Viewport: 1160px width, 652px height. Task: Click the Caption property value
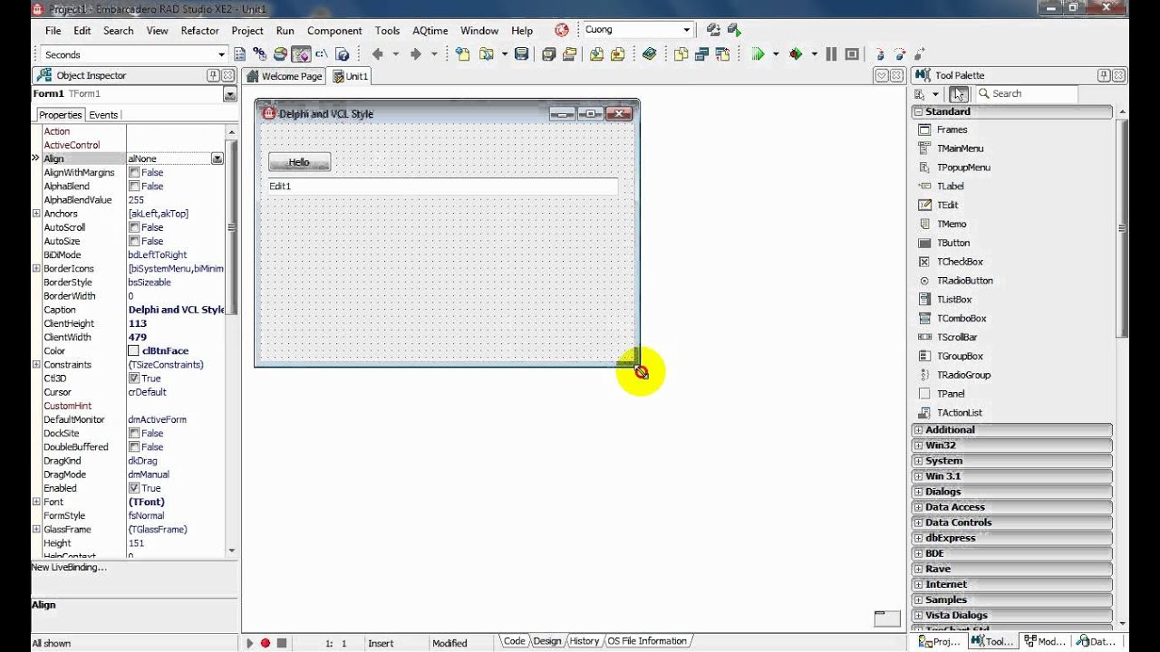click(176, 310)
